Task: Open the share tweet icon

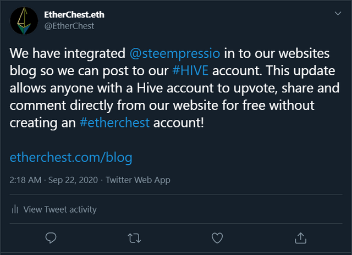Action: [x=300, y=237]
